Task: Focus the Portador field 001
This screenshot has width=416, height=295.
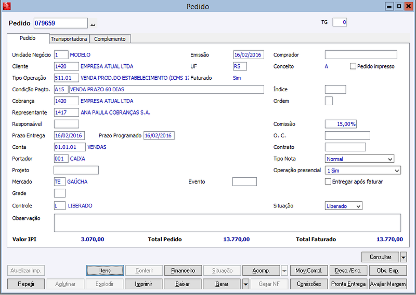Action: [61, 159]
